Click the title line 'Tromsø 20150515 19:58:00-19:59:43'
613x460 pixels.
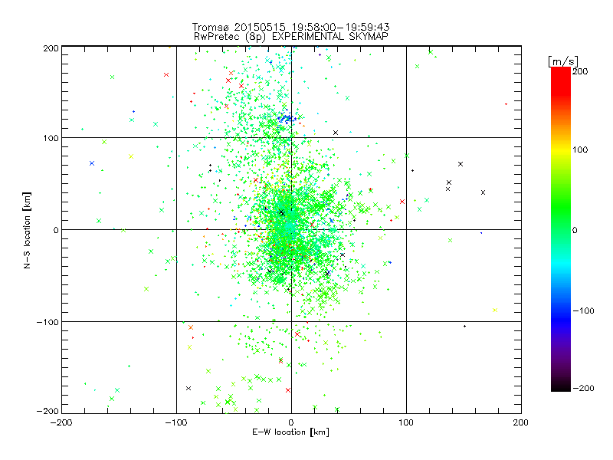(290, 27)
